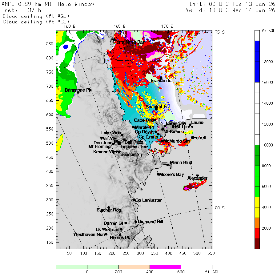Viewport: 277px width, 277px height.
Task: Select the Butcher Rdg marker dot
Action: tap(109, 207)
